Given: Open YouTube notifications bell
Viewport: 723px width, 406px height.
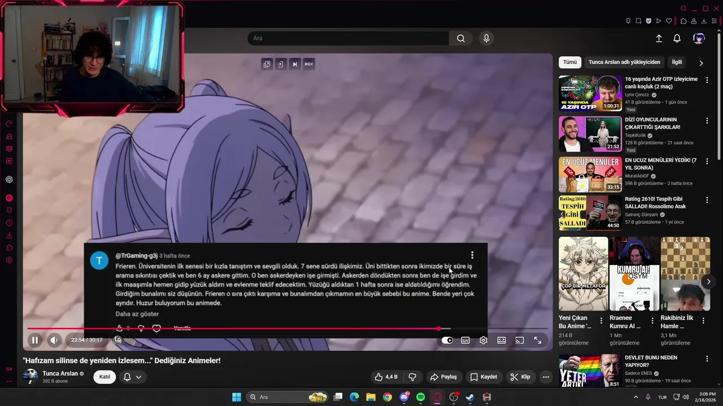Looking at the screenshot, I should click(677, 38).
